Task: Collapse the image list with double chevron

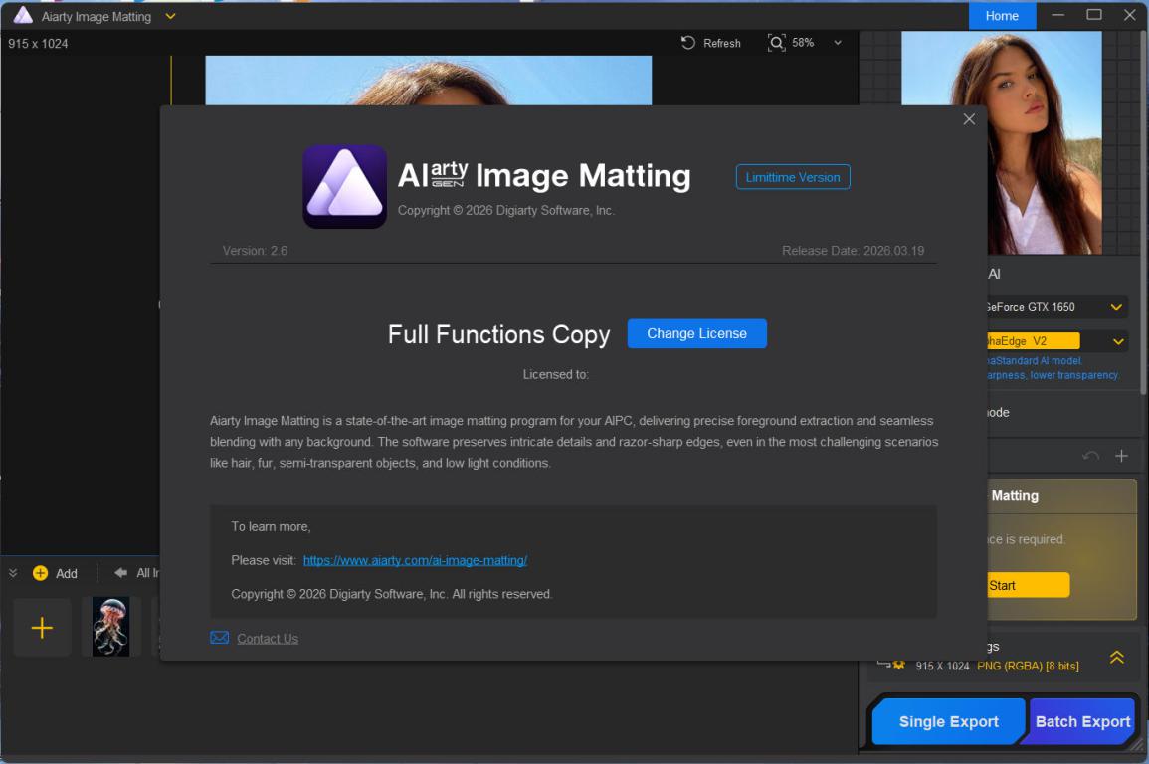Action: [13, 573]
